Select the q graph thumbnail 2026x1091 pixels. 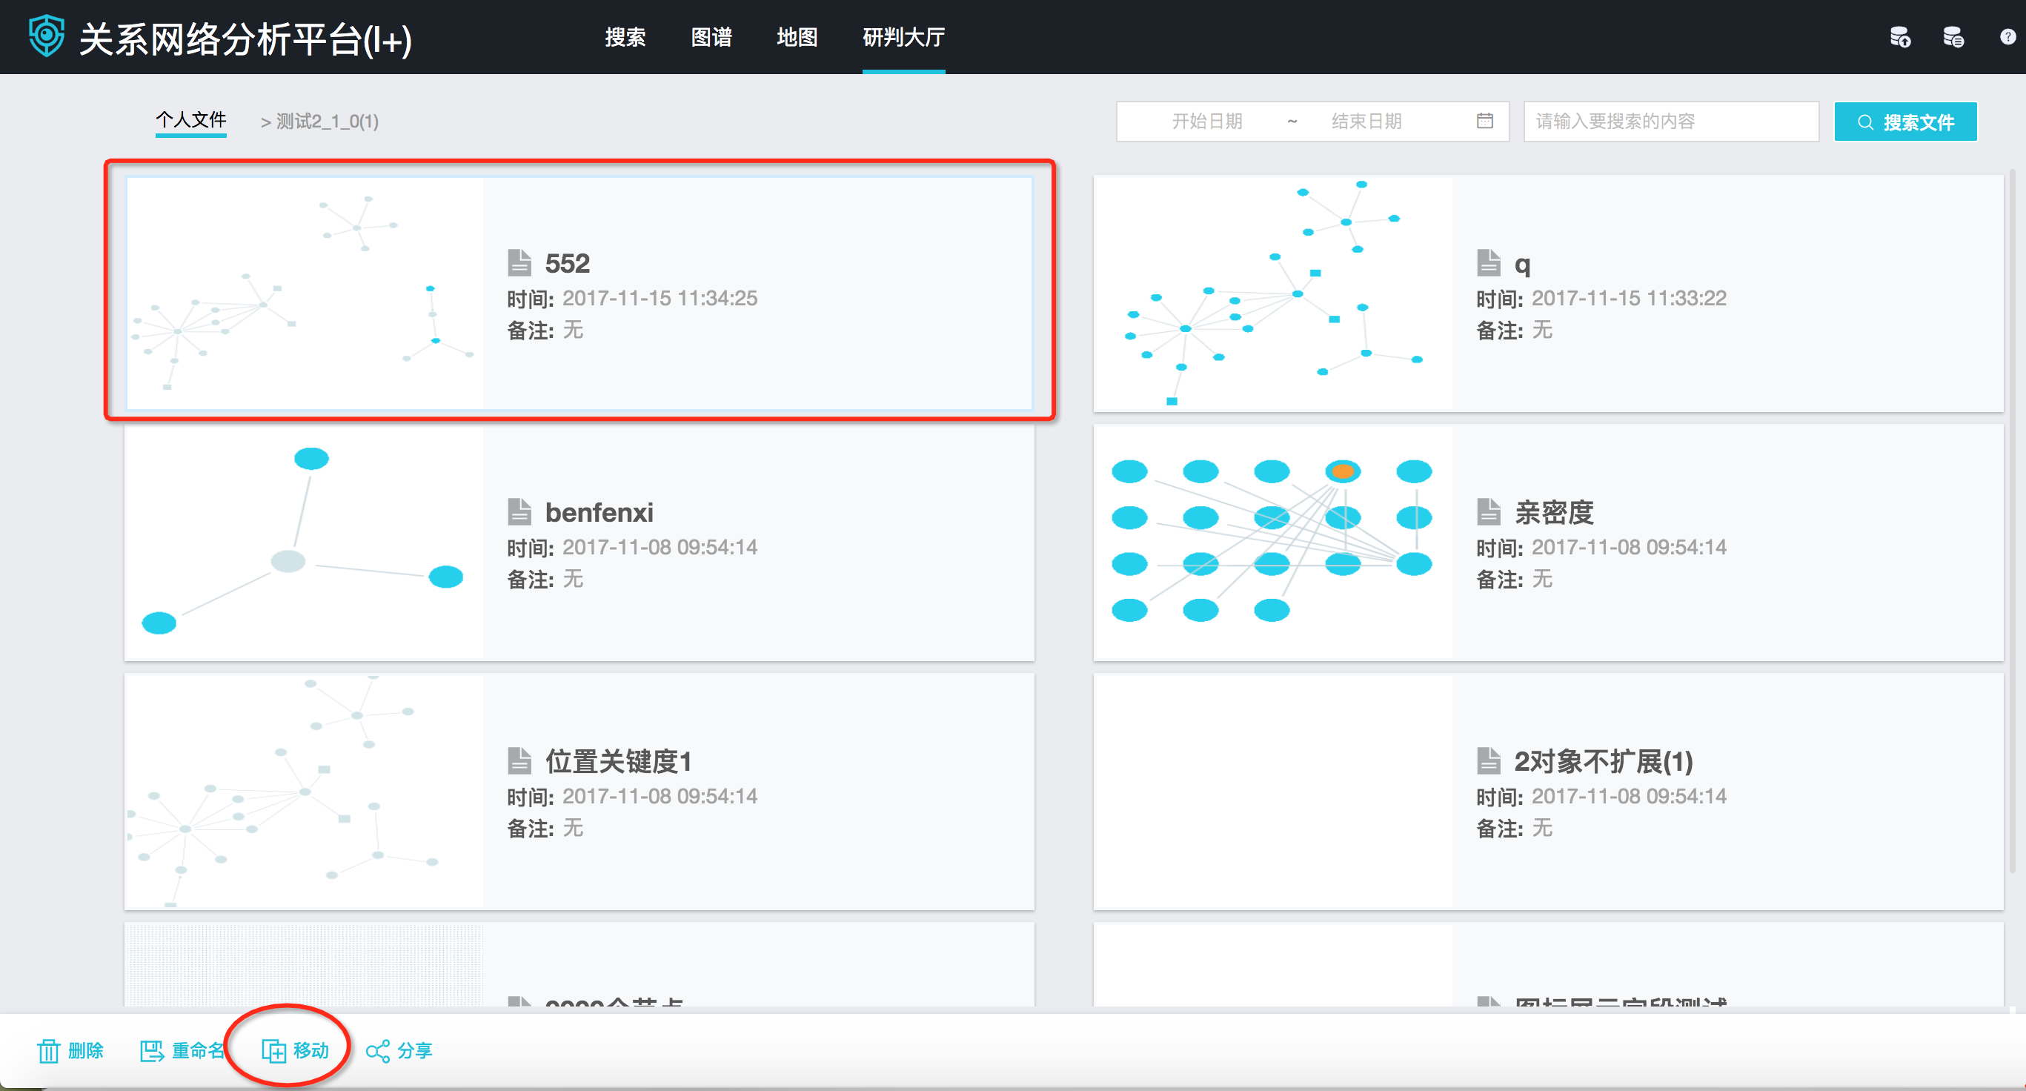[1273, 294]
